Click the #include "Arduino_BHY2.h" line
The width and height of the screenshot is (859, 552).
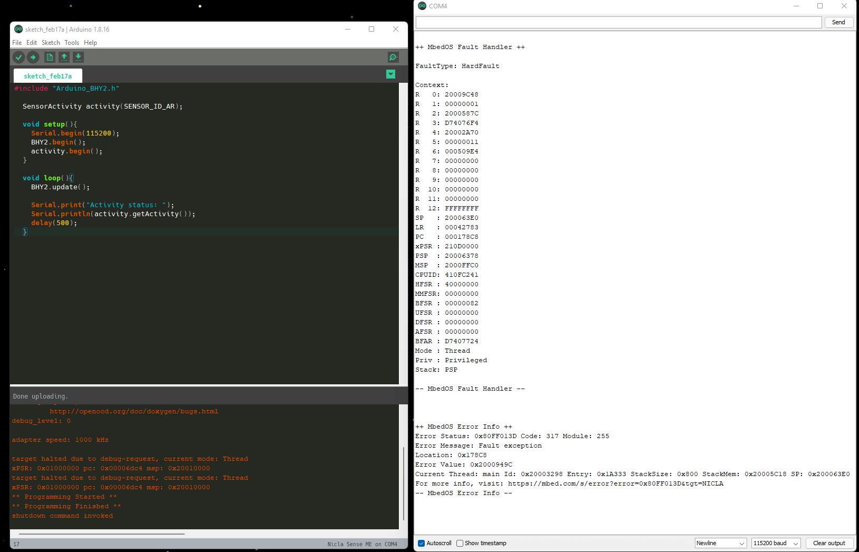(67, 89)
